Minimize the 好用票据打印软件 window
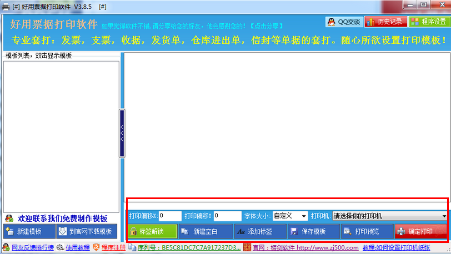This screenshot has width=451, height=254. click(410, 5)
